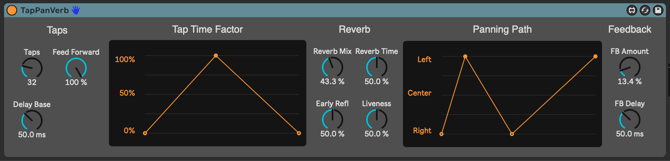
Task: Click the save preset disk icon
Action: [x=658, y=10]
